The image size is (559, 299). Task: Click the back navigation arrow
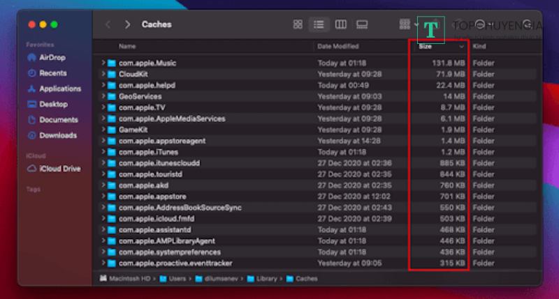(x=108, y=24)
